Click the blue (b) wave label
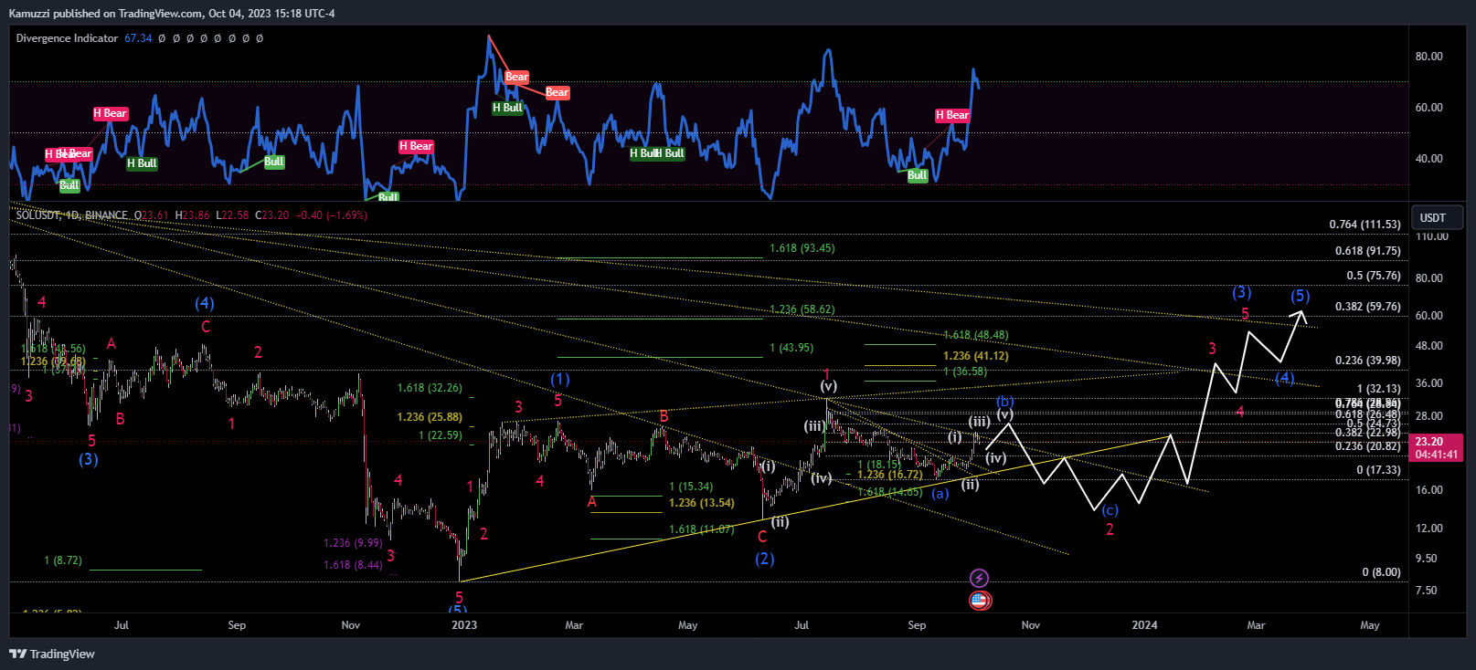The width and height of the screenshot is (1476, 670). tap(1004, 402)
